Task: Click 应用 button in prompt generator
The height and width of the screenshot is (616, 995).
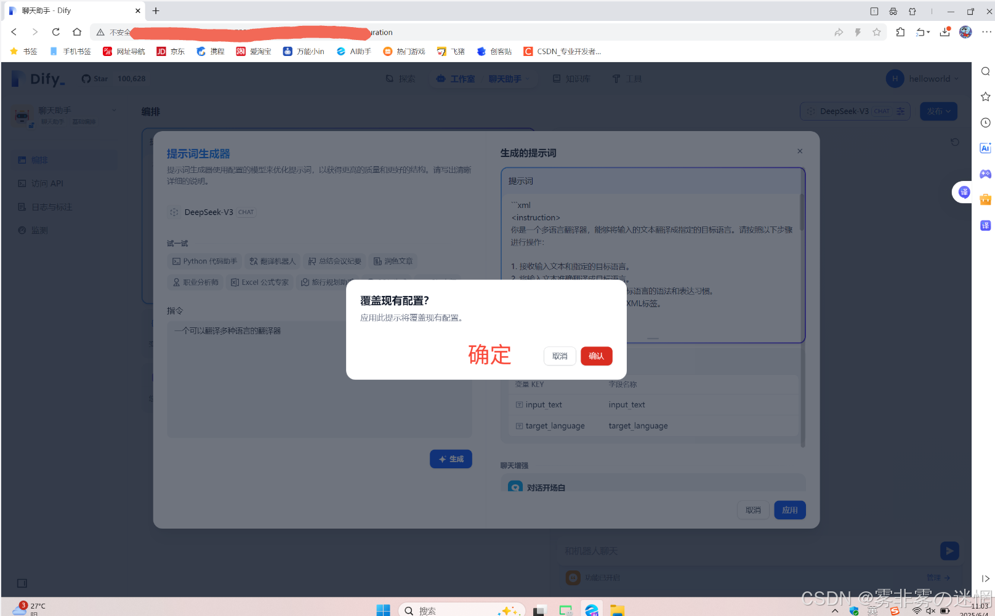Action: (x=789, y=510)
